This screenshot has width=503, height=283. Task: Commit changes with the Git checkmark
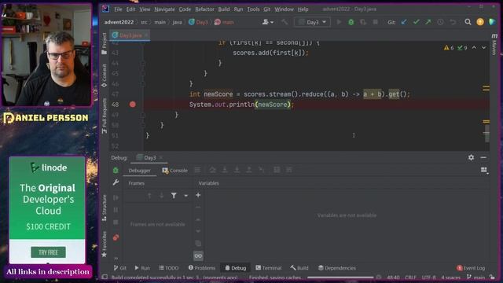tap(417, 22)
